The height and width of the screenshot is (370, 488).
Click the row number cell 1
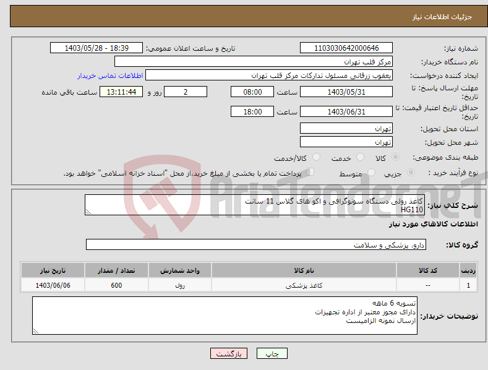click(468, 285)
